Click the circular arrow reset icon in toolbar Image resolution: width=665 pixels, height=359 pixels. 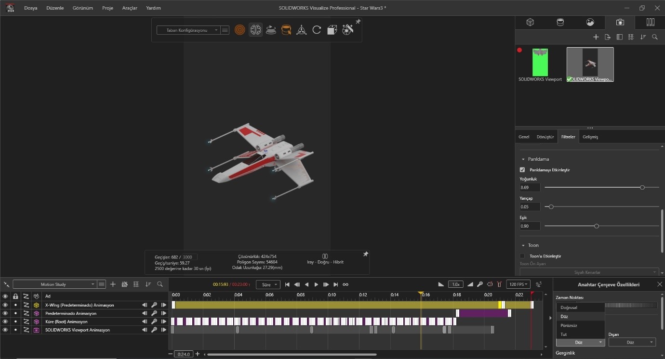tap(317, 30)
